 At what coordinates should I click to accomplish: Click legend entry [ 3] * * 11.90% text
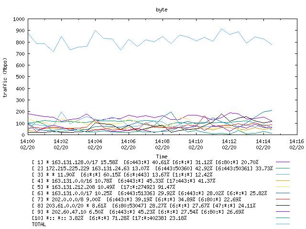(122, 175)
